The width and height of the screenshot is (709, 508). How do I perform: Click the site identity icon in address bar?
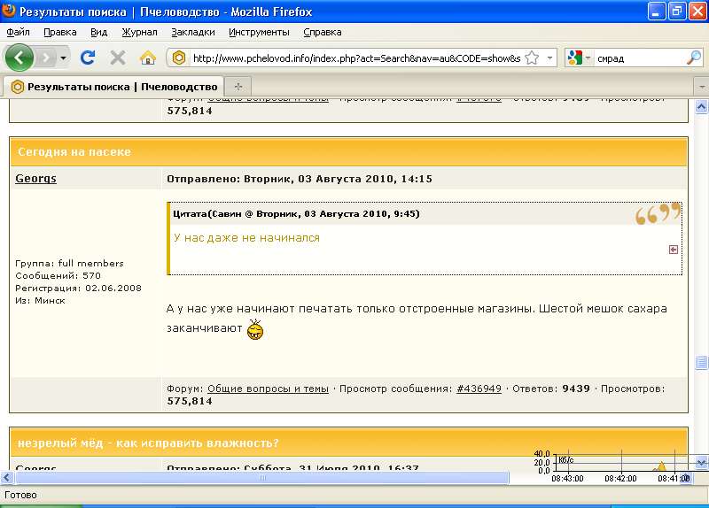point(179,58)
